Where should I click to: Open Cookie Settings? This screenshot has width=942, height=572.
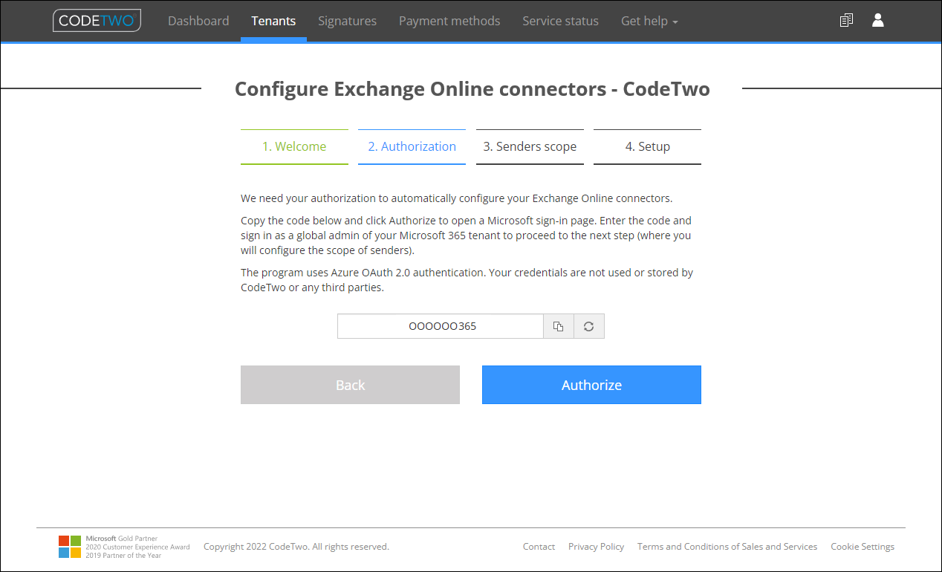click(862, 546)
